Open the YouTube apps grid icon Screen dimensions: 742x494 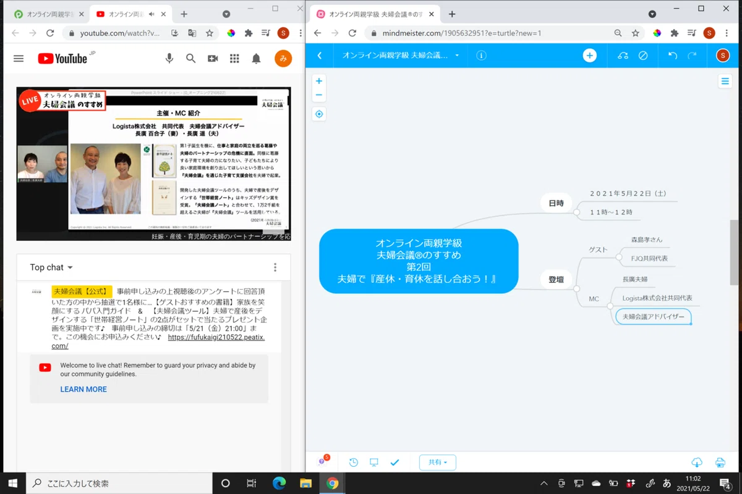click(234, 58)
